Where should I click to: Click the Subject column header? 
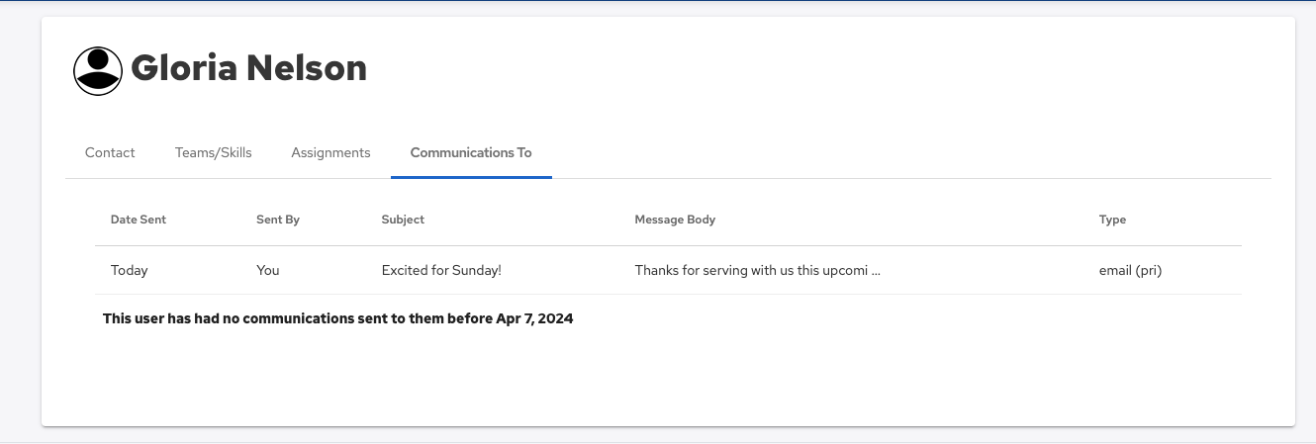point(403,220)
